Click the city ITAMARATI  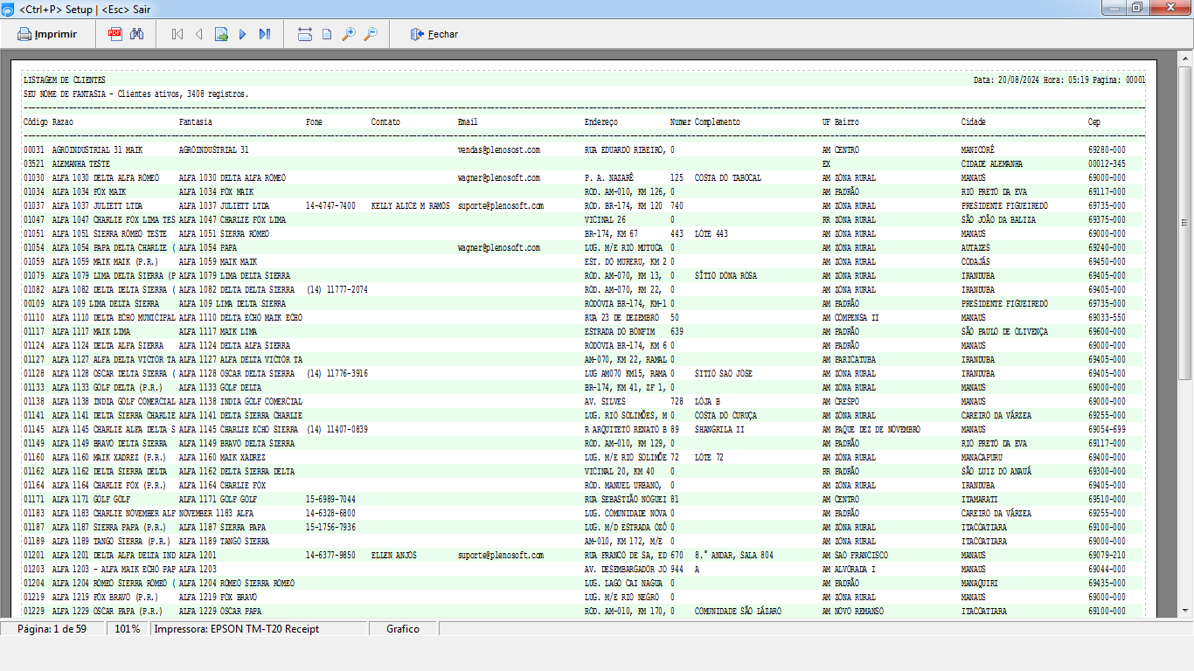pos(980,500)
